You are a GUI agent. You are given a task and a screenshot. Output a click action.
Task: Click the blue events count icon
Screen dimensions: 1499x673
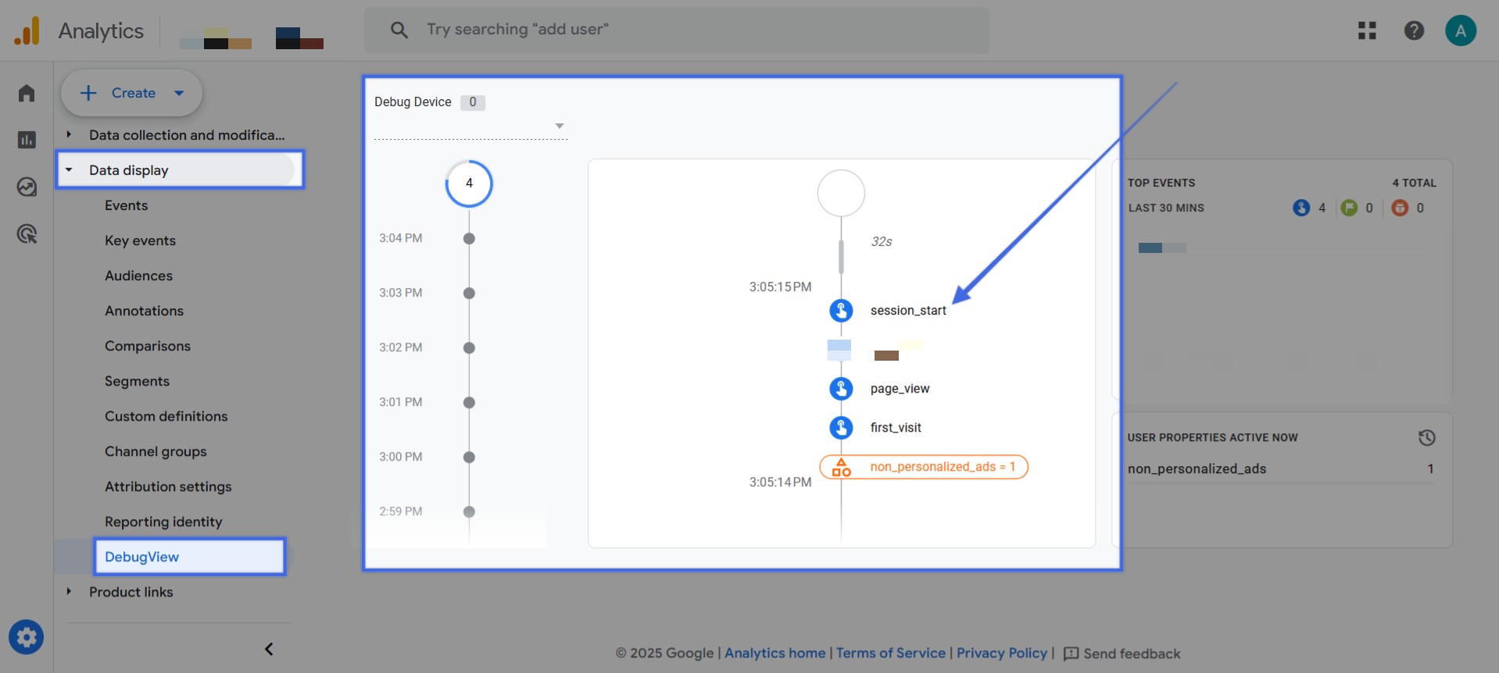tap(1301, 208)
